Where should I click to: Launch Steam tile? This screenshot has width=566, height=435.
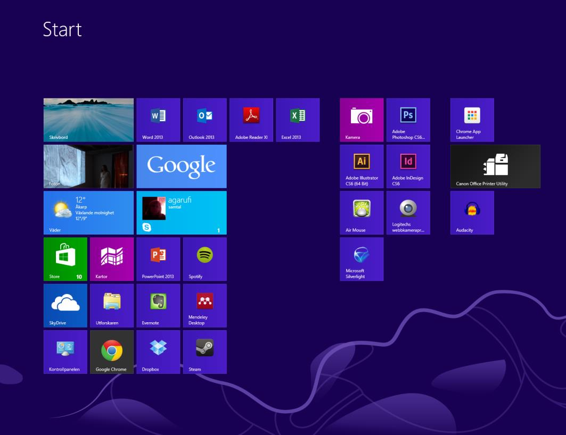point(204,352)
